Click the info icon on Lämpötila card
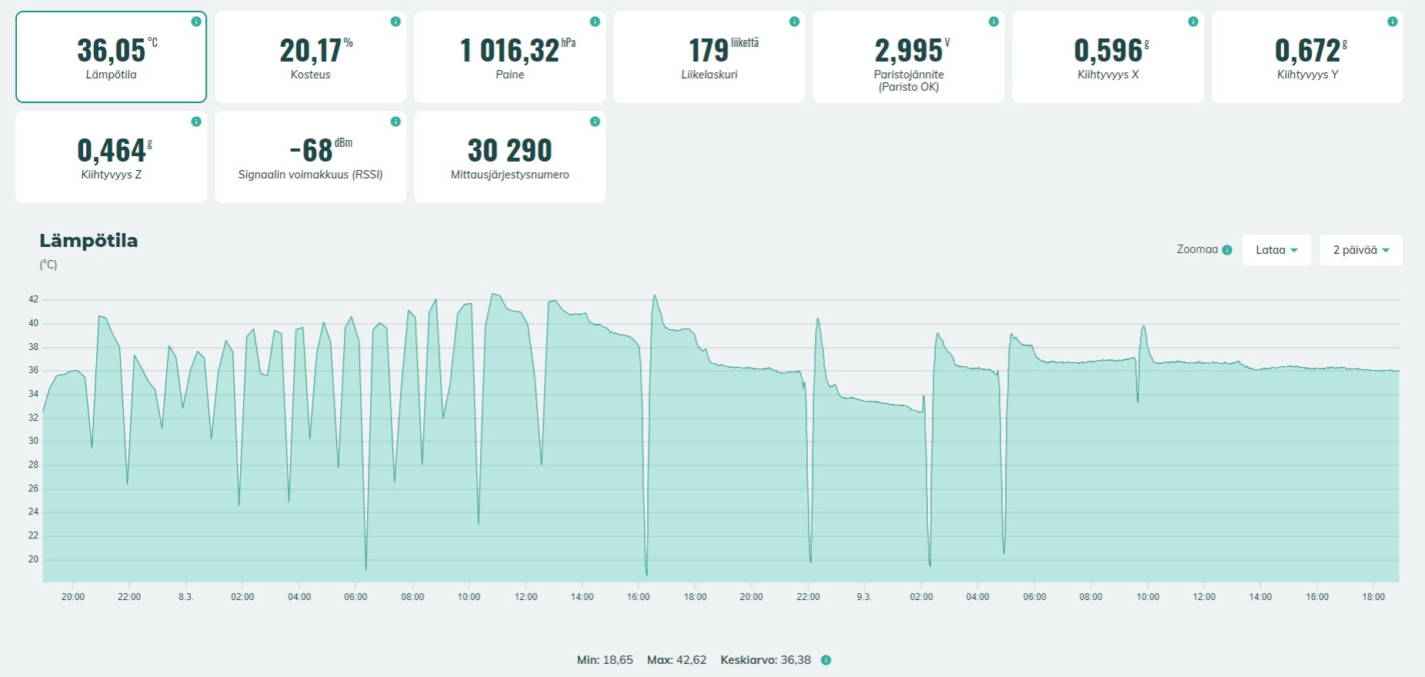Screen dimensions: 1425x677 [x=196, y=22]
